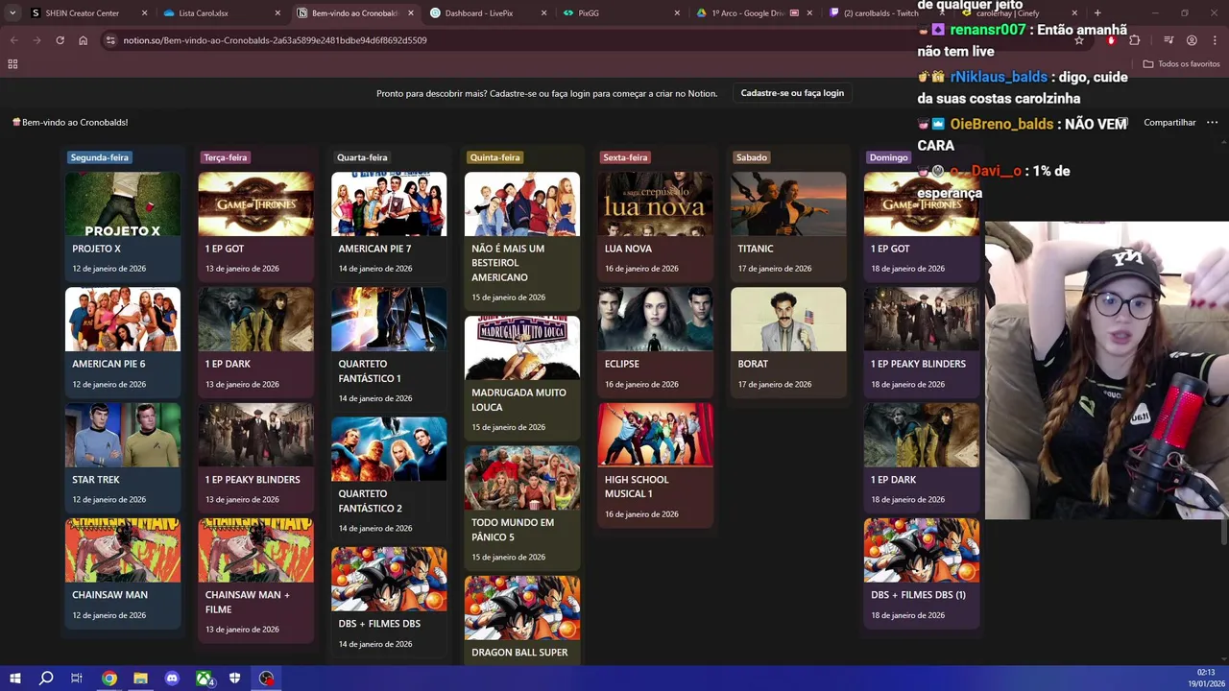Open Todos os favoritos bookmarks folder
This screenshot has width=1229, height=691.
(x=1182, y=64)
